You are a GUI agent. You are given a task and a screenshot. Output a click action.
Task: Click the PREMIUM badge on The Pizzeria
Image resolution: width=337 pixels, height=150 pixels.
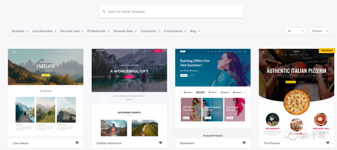327,51
